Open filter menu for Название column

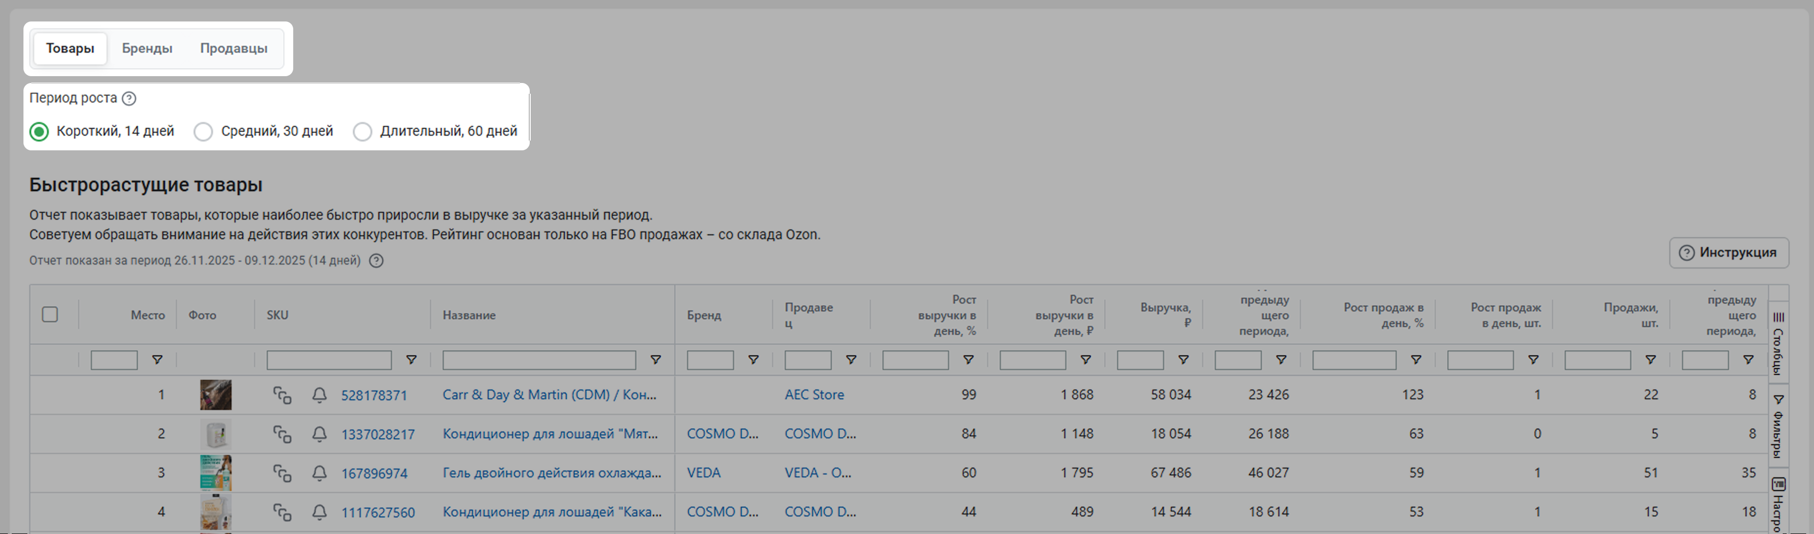point(656,360)
